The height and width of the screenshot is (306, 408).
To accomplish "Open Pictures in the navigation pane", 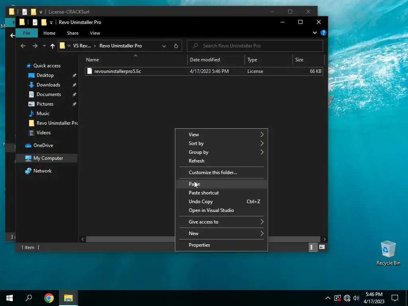I will pyautogui.click(x=45, y=104).
